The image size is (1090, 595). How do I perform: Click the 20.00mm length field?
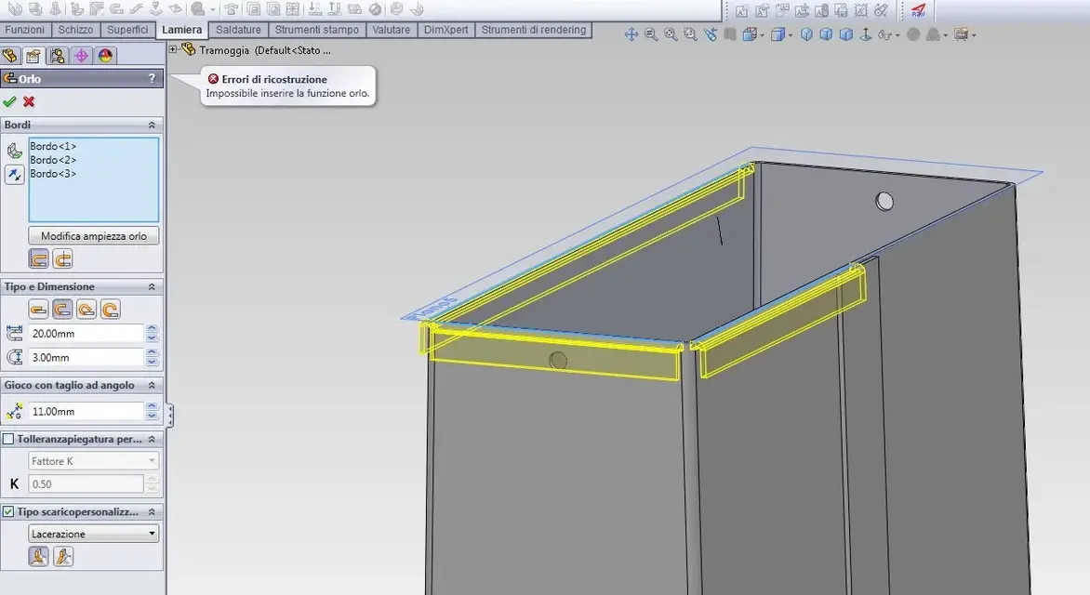86,334
